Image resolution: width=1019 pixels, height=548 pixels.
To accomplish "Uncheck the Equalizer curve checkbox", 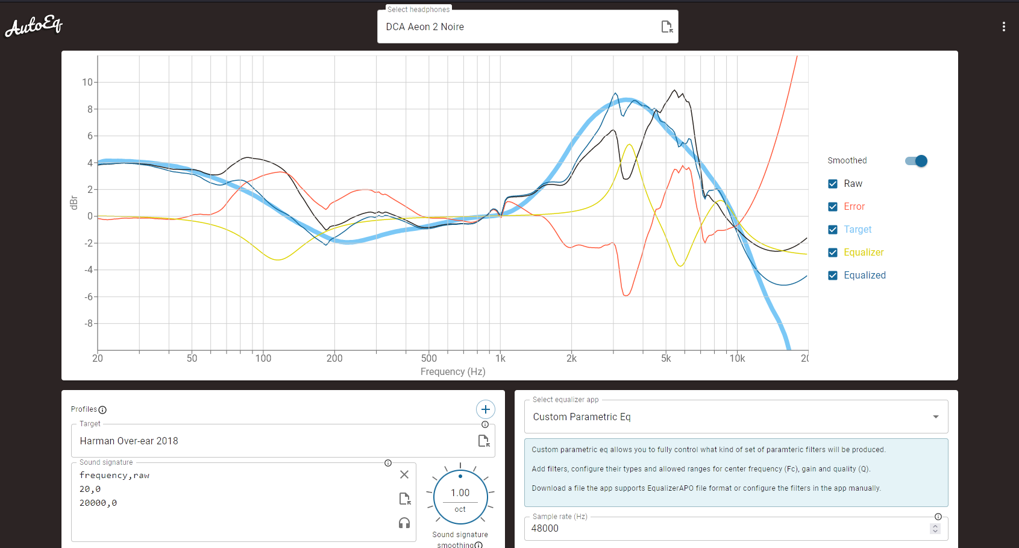I will [x=833, y=253].
